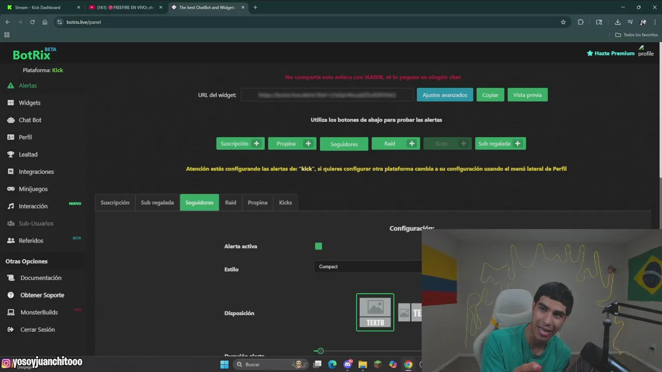Switch to the Raid config tab
This screenshot has width=662, height=372.
[x=231, y=203]
